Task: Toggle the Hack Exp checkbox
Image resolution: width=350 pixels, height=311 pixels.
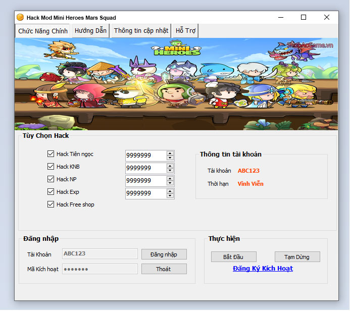Action: point(51,192)
